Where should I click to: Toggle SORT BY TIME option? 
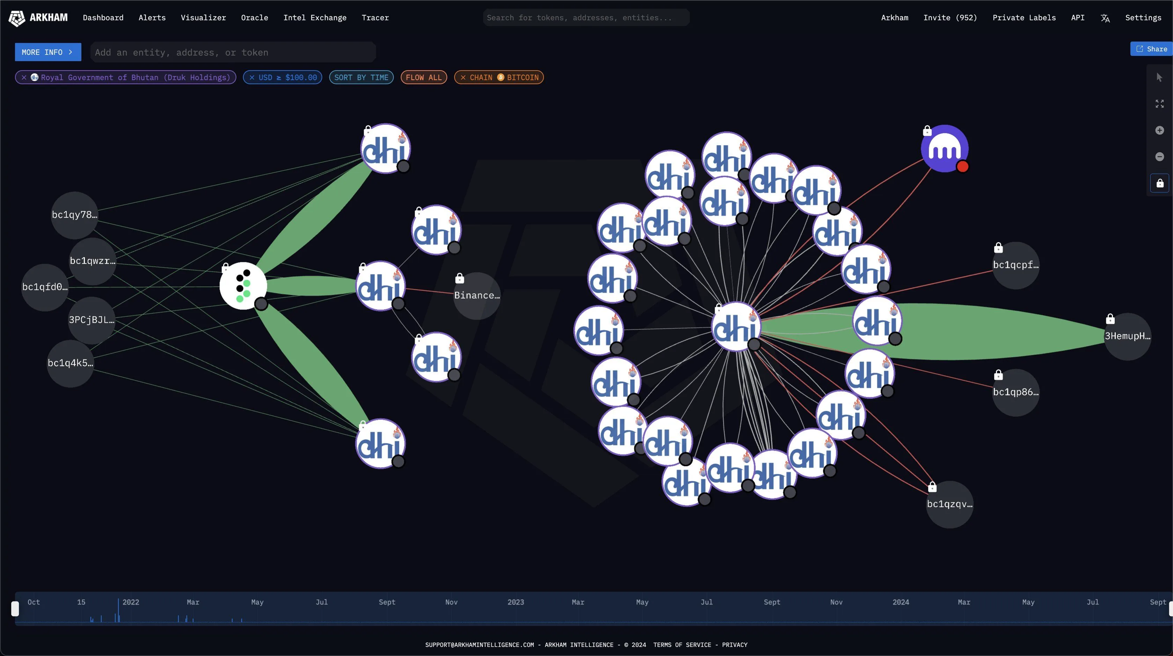[x=361, y=78]
